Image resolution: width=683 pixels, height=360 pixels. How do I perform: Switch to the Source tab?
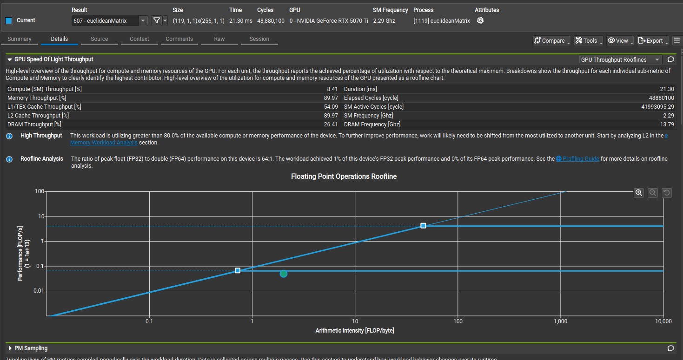click(99, 39)
